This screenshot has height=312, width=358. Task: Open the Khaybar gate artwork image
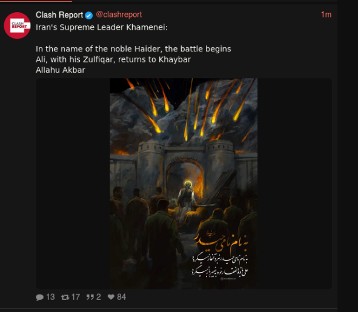tap(184, 184)
